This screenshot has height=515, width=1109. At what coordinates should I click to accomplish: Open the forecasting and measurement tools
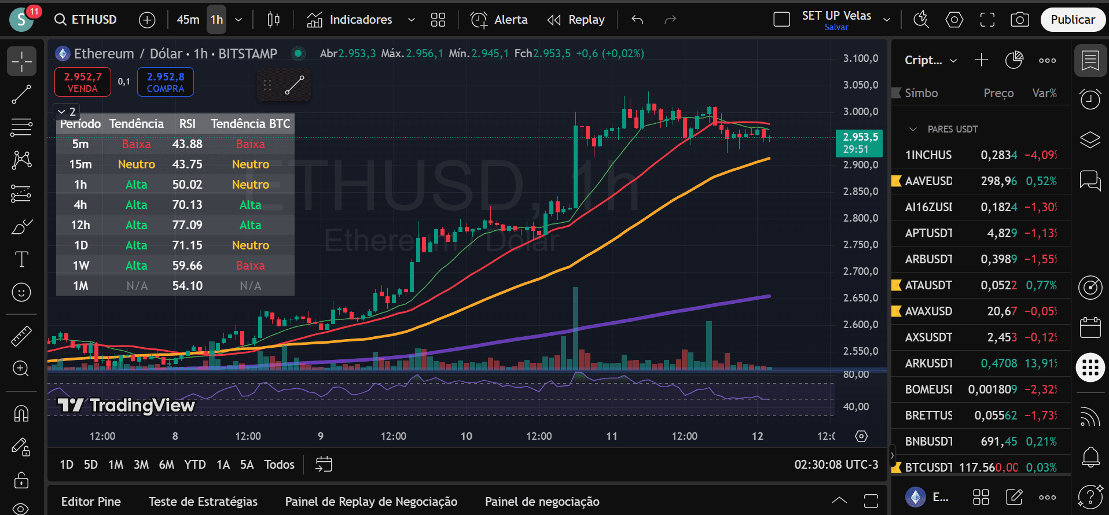[22, 193]
